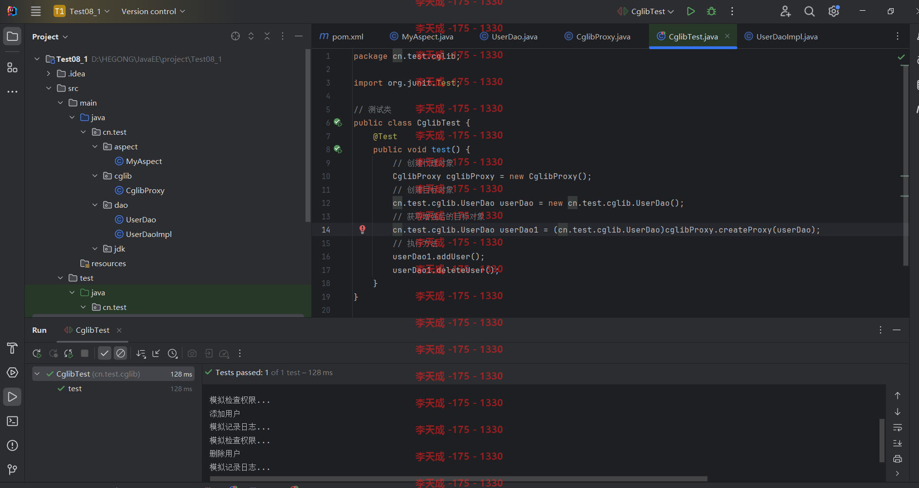Hide the Project panel
The height and width of the screenshot is (488, 919).
point(299,36)
